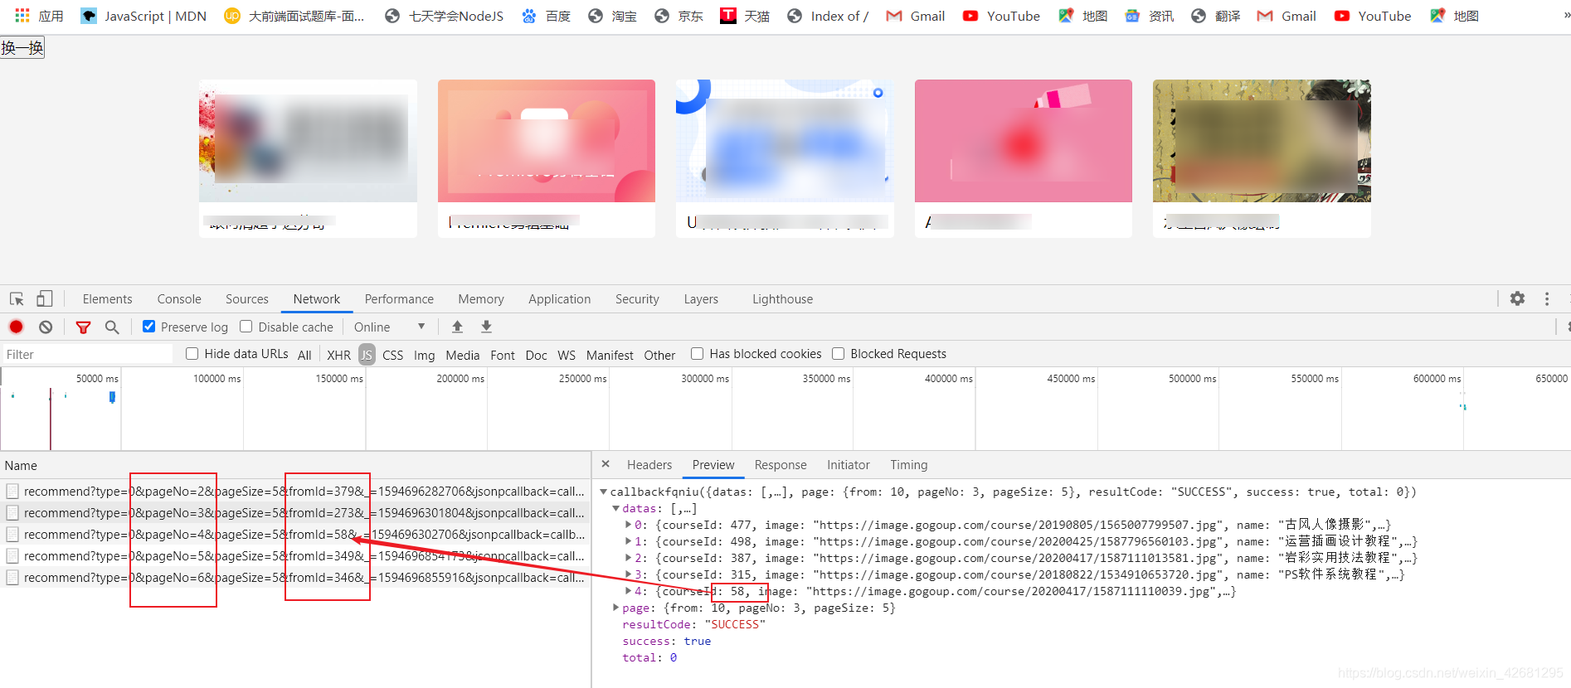Viewport: 1571px width, 688px height.
Task: Toggle the CSS resource type filter
Action: pyautogui.click(x=392, y=355)
